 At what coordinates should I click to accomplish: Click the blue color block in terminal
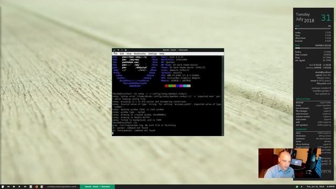pos(177,86)
